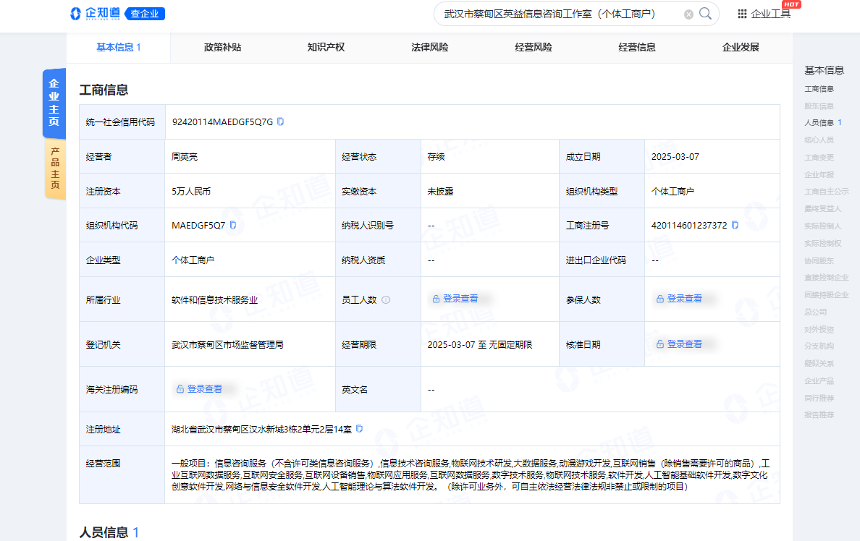Image resolution: width=860 pixels, height=541 pixels.
Task: Jump to 人员信息 in right sidebar
Action: (819, 123)
